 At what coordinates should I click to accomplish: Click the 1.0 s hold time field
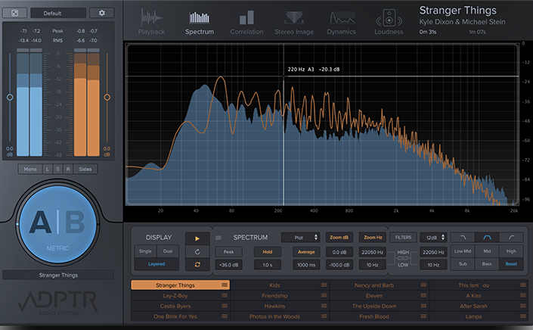click(268, 265)
